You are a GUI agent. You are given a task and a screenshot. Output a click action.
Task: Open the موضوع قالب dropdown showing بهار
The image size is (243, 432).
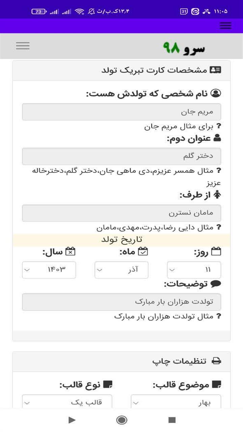[x=175, y=402]
